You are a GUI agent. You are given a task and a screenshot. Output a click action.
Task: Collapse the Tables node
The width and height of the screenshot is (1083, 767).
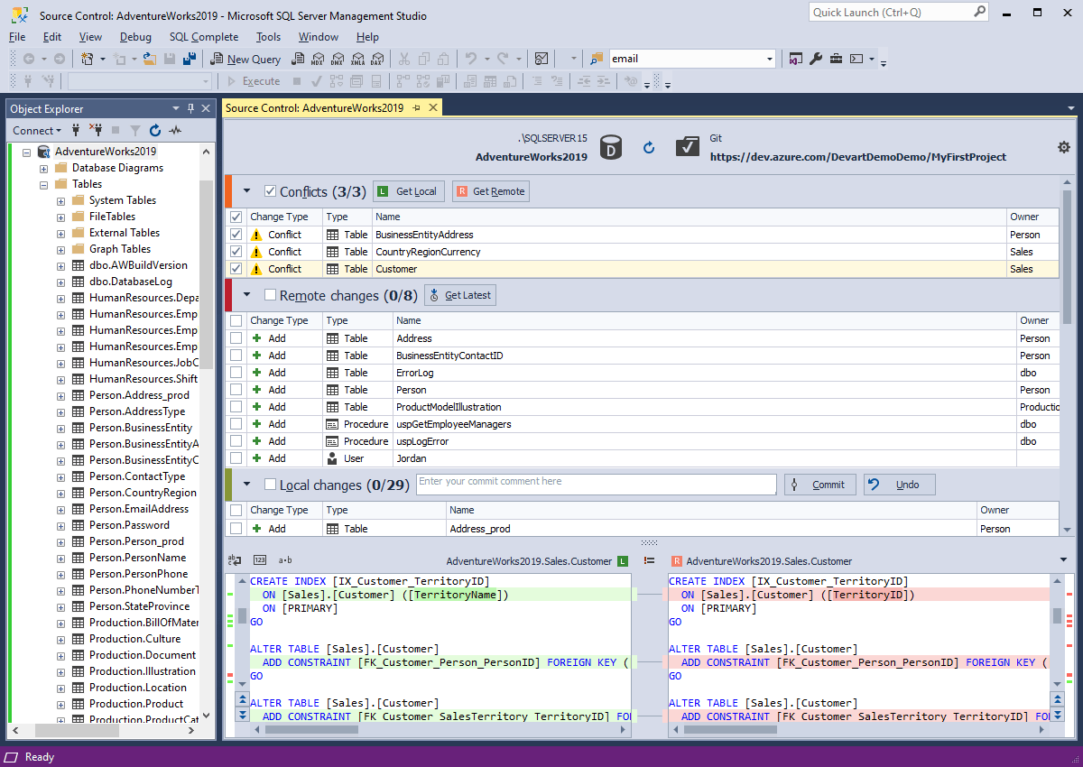coord(42,183)
